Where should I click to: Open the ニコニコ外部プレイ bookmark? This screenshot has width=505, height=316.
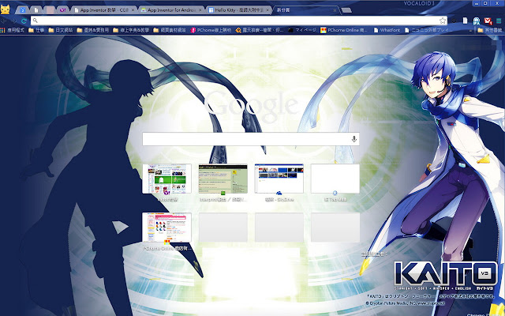[x=428, y=30]
